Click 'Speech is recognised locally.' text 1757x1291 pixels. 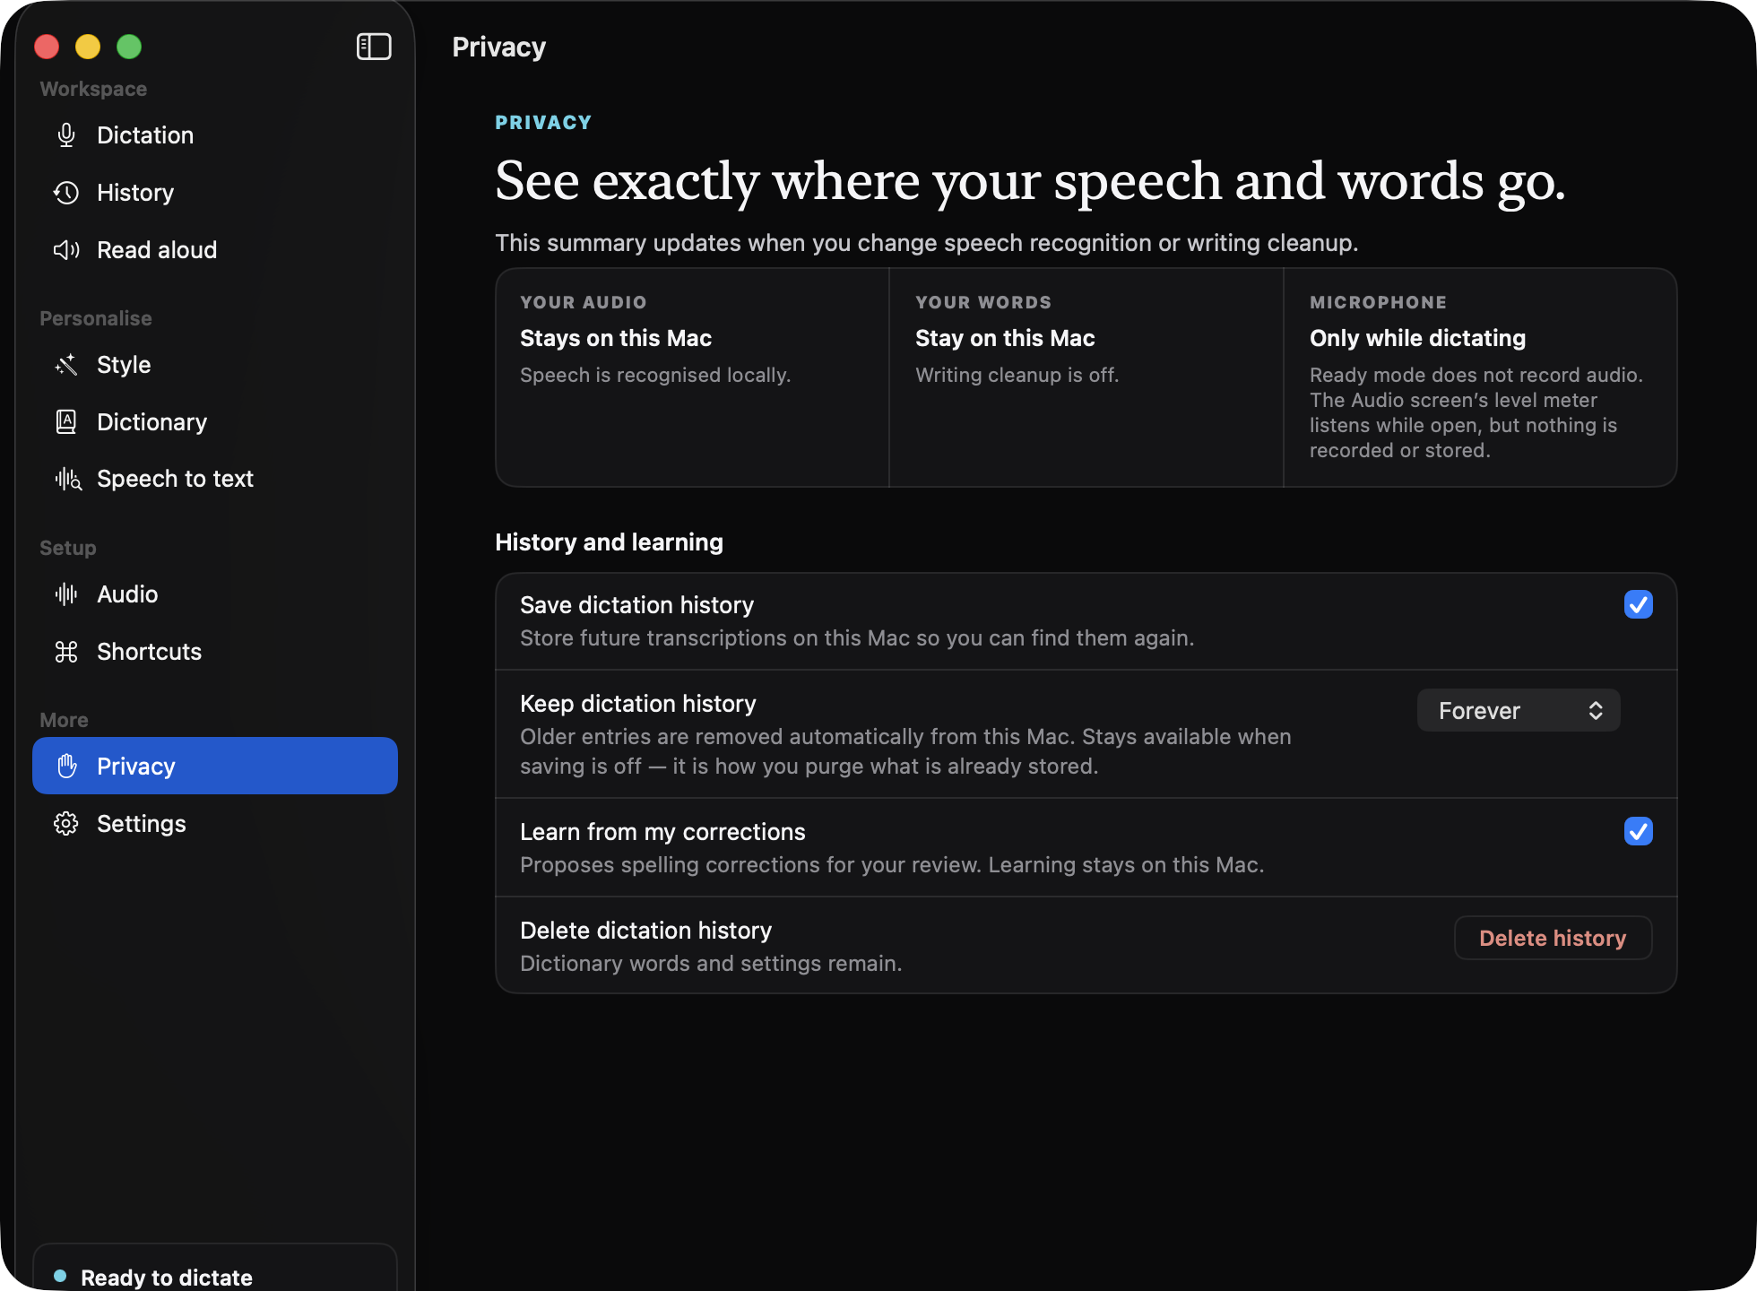coord(655,376)
